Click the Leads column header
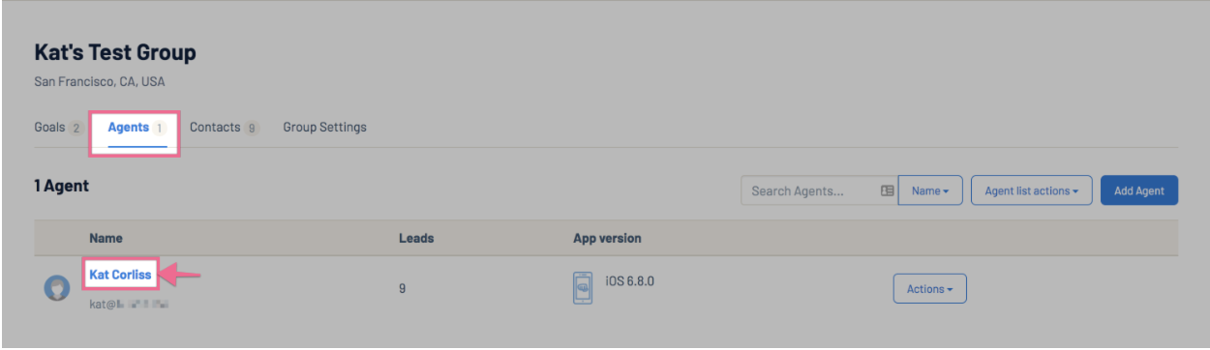 click(415, 238)
